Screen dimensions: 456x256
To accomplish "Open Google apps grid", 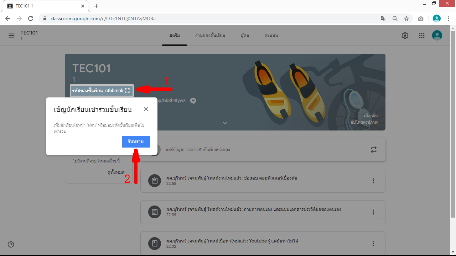I will (422, 36).
